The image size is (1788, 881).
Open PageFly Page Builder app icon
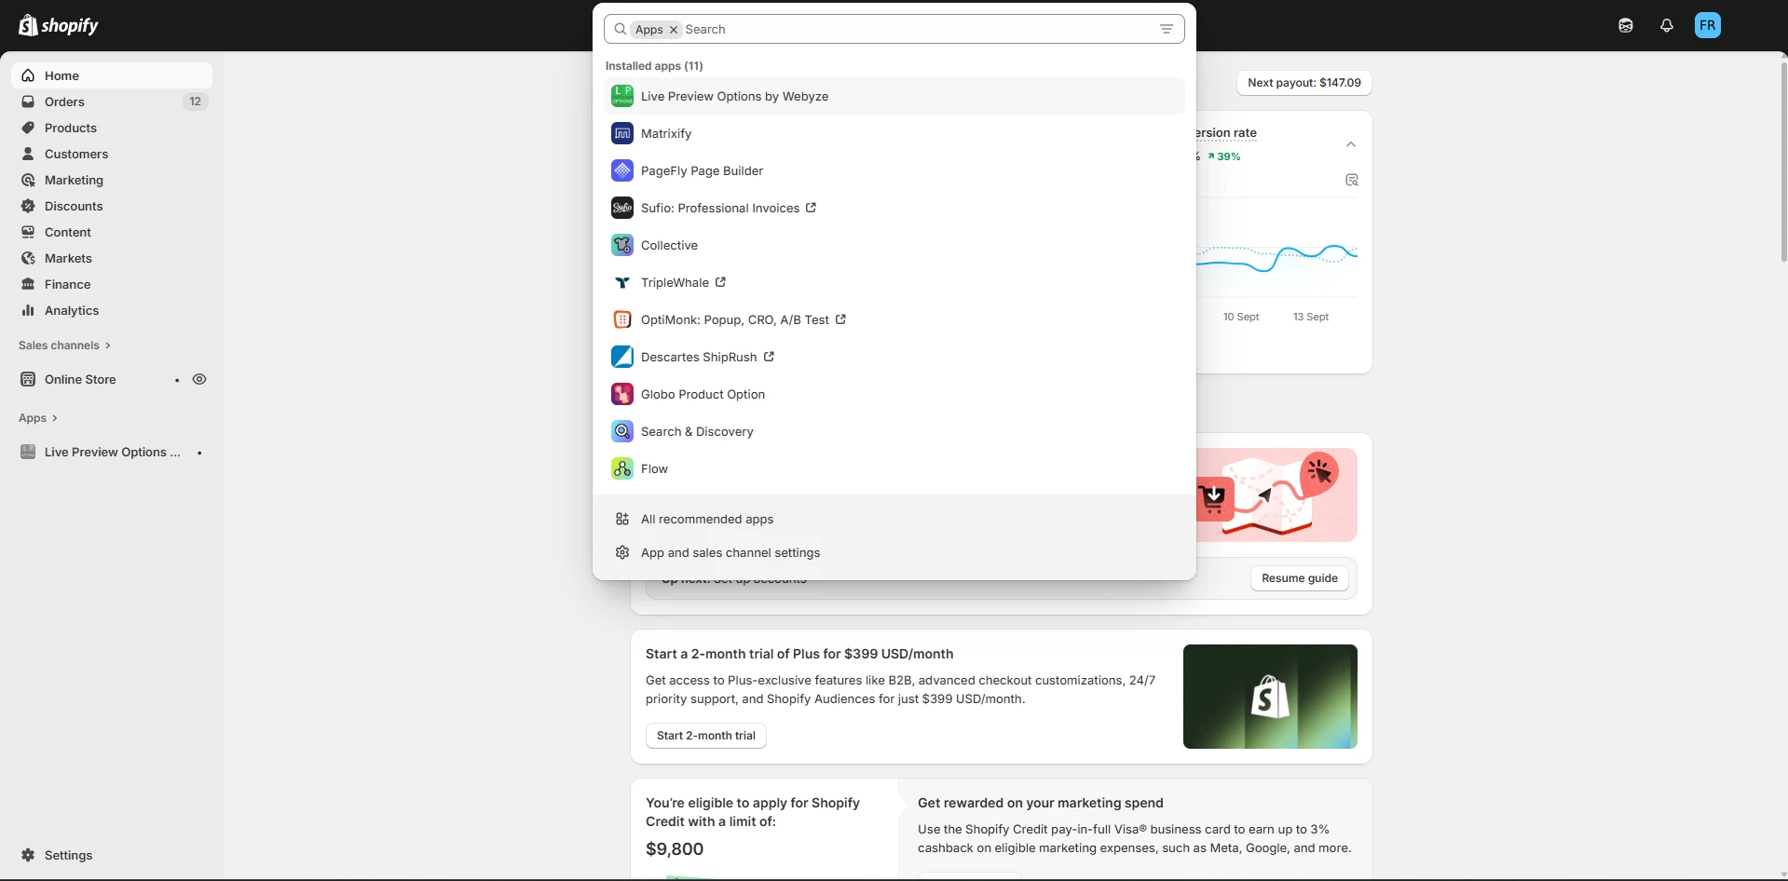point(621,170)
